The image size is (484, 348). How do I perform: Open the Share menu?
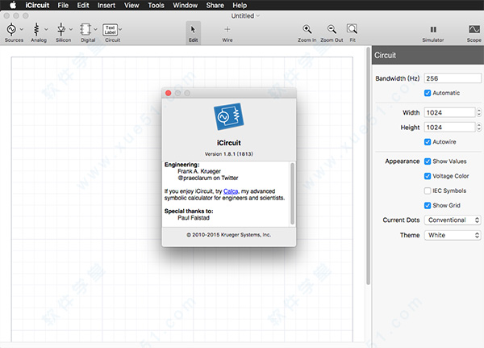pos(215,6)
